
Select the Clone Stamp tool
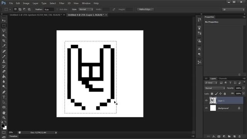(4, 61)
